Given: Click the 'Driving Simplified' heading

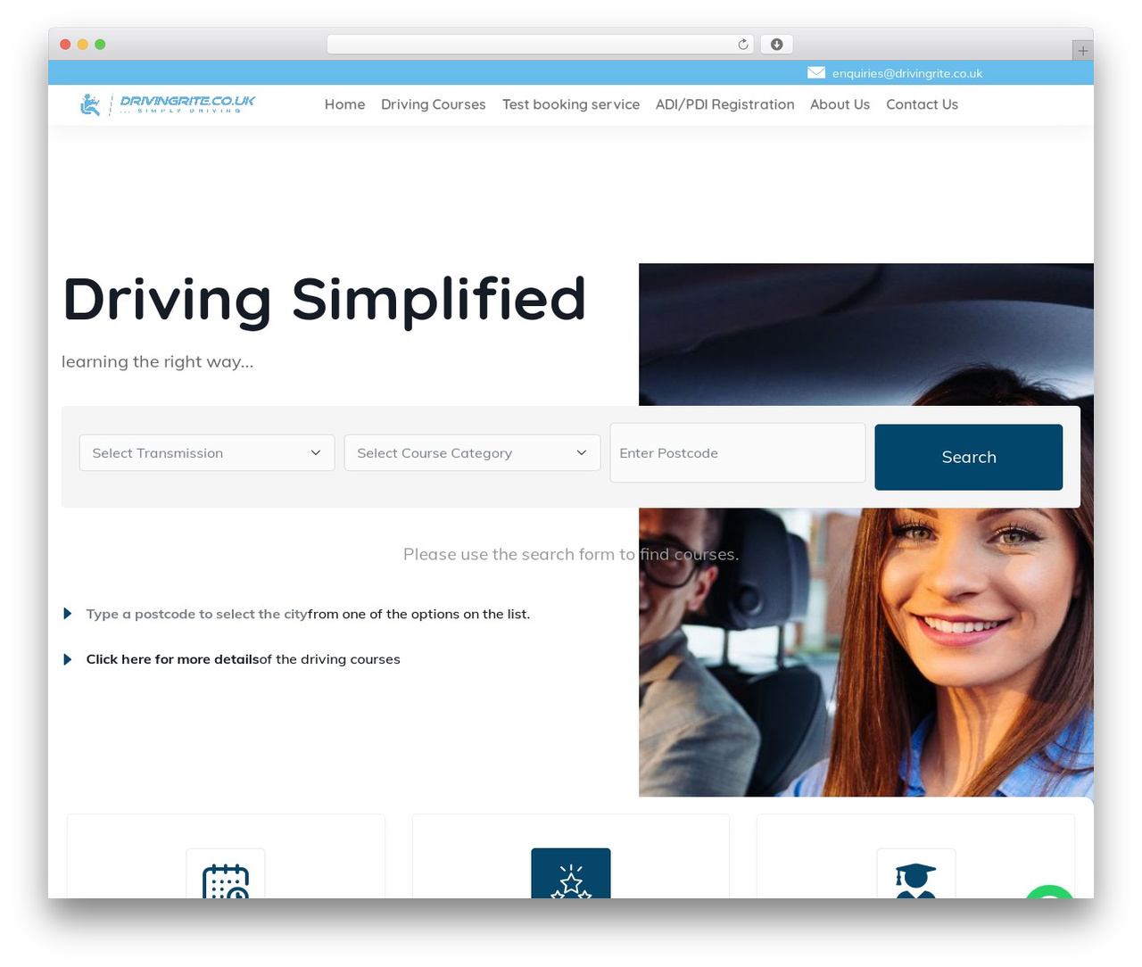Looking at the screenshot, I should (x=325, y=300).
